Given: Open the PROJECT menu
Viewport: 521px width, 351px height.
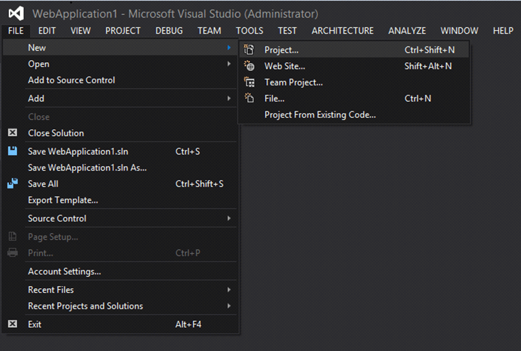Looking at the screenshot, I should click(123, 31).
